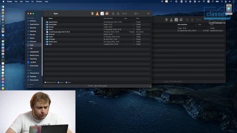Screen dimensions: 237x133
Task: Select the R-Studio folder name in list
Action: (52, 39)
